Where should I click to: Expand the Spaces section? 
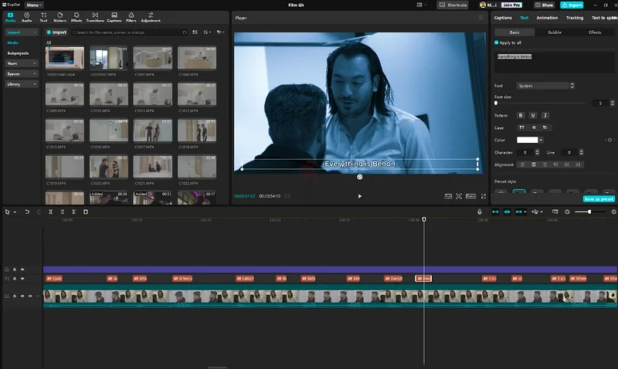coord(21,73)
